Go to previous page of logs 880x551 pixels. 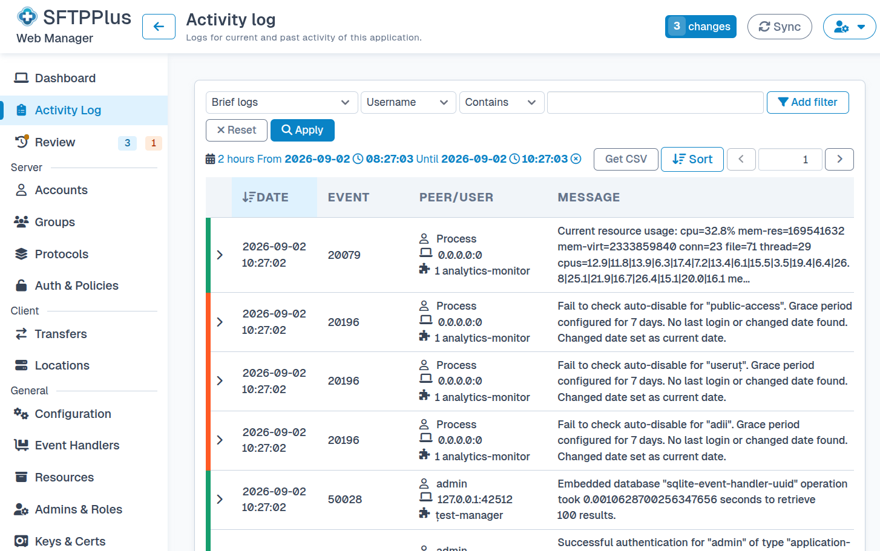coord(741,159)
